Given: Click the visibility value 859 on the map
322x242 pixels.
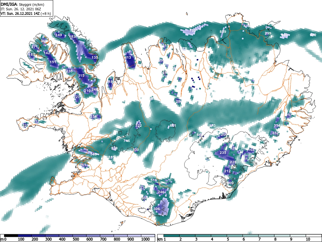Looking at the screenshot, I should point(223,32).
